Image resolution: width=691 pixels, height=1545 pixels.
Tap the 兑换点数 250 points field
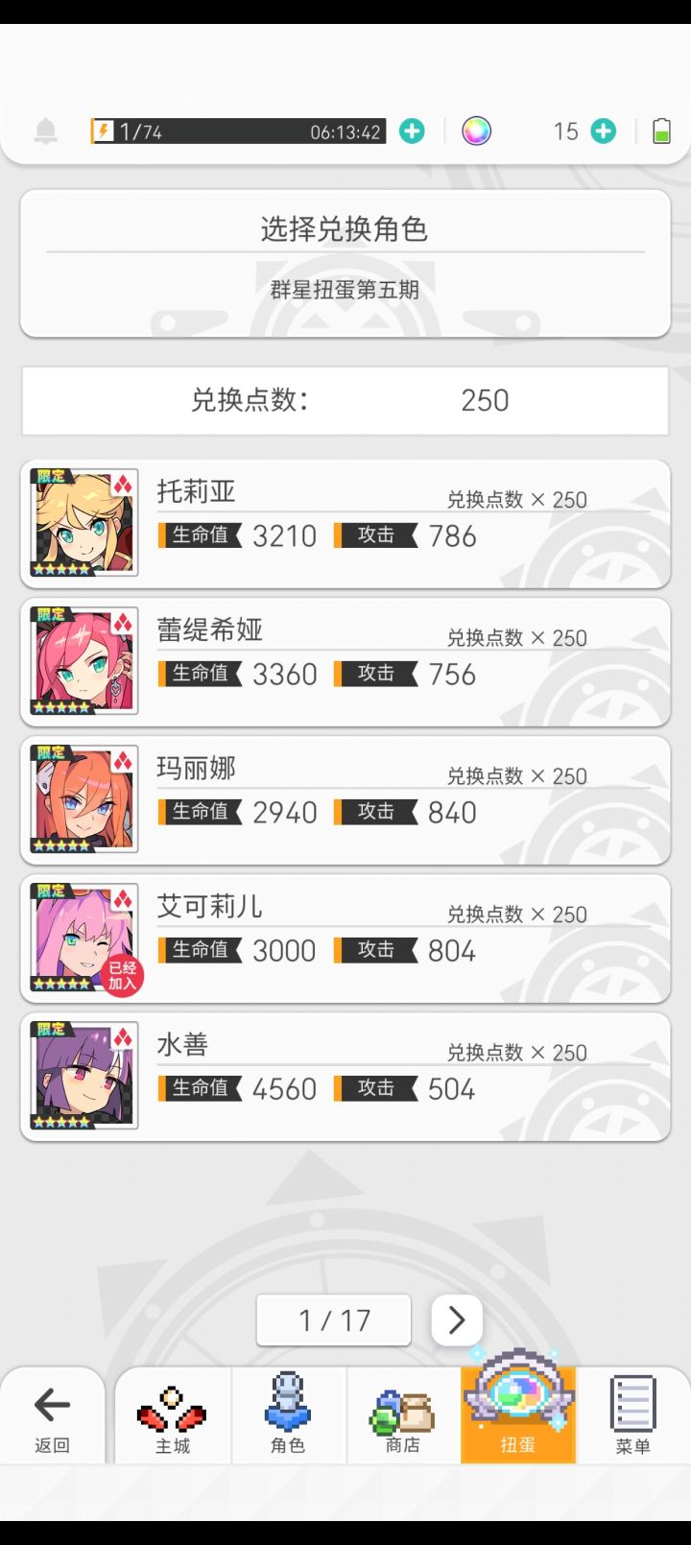[345, 400]
